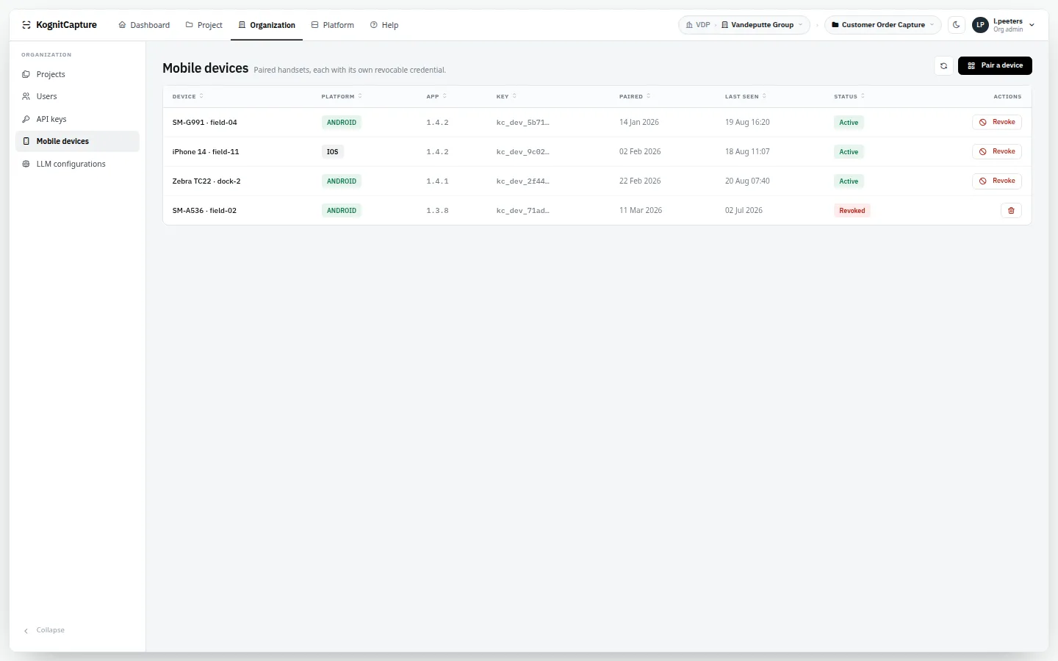Revoke the Zebra TC22 dock-2 device
The width and height of the screenshot is (1058, 661).
997,181
